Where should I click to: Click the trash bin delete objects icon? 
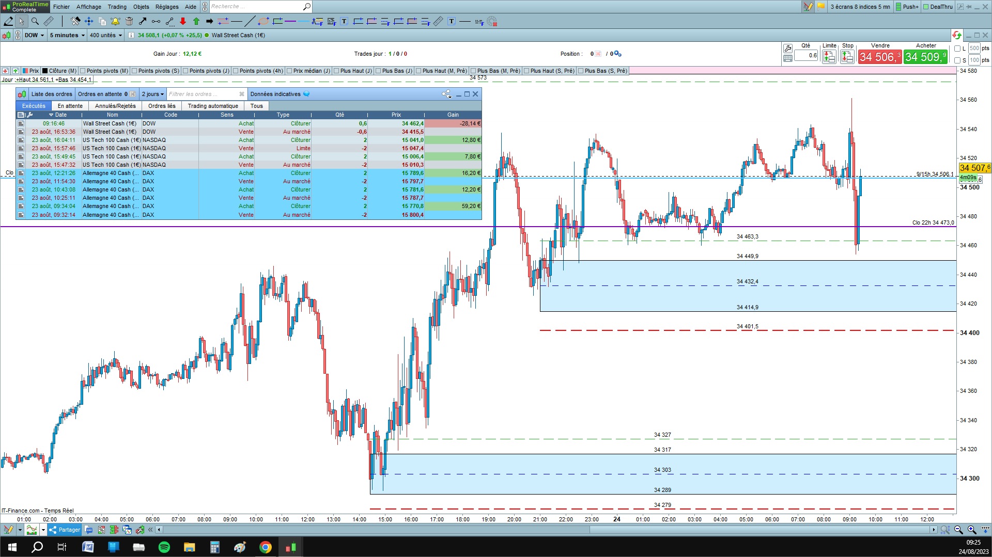coord(129,21)
